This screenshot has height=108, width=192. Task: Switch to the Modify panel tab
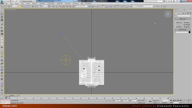pyautogui.click(x=178, y=10)
